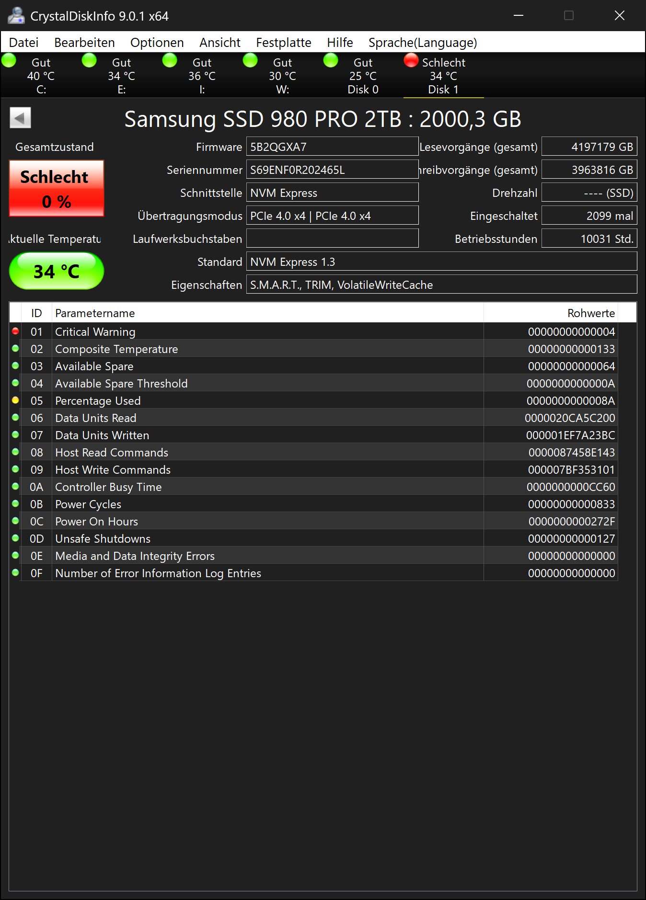Click the Eigenschaften field with S.M.A.R.T., TRIM
Viewport: 646px width, 900px height.
click(441, 285)
